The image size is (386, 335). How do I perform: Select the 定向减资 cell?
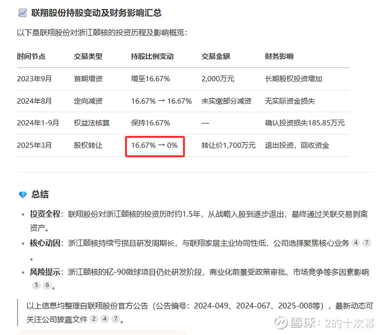point(88,101)
